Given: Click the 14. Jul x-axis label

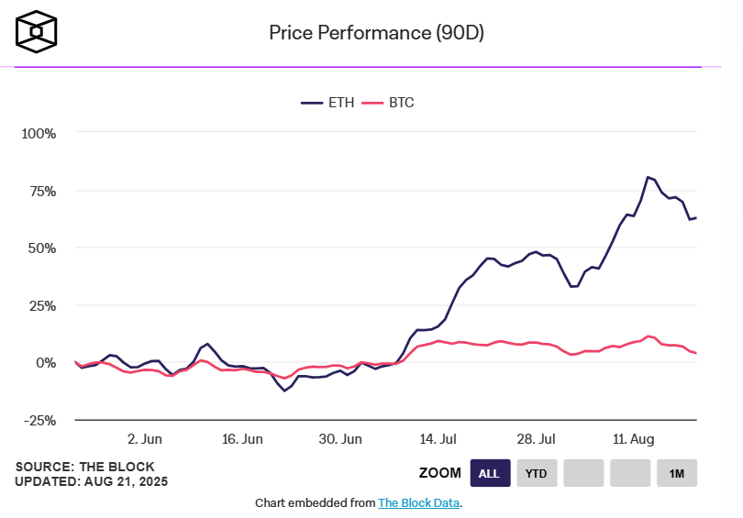Looking at the screenshot, I should coord(438,439).
